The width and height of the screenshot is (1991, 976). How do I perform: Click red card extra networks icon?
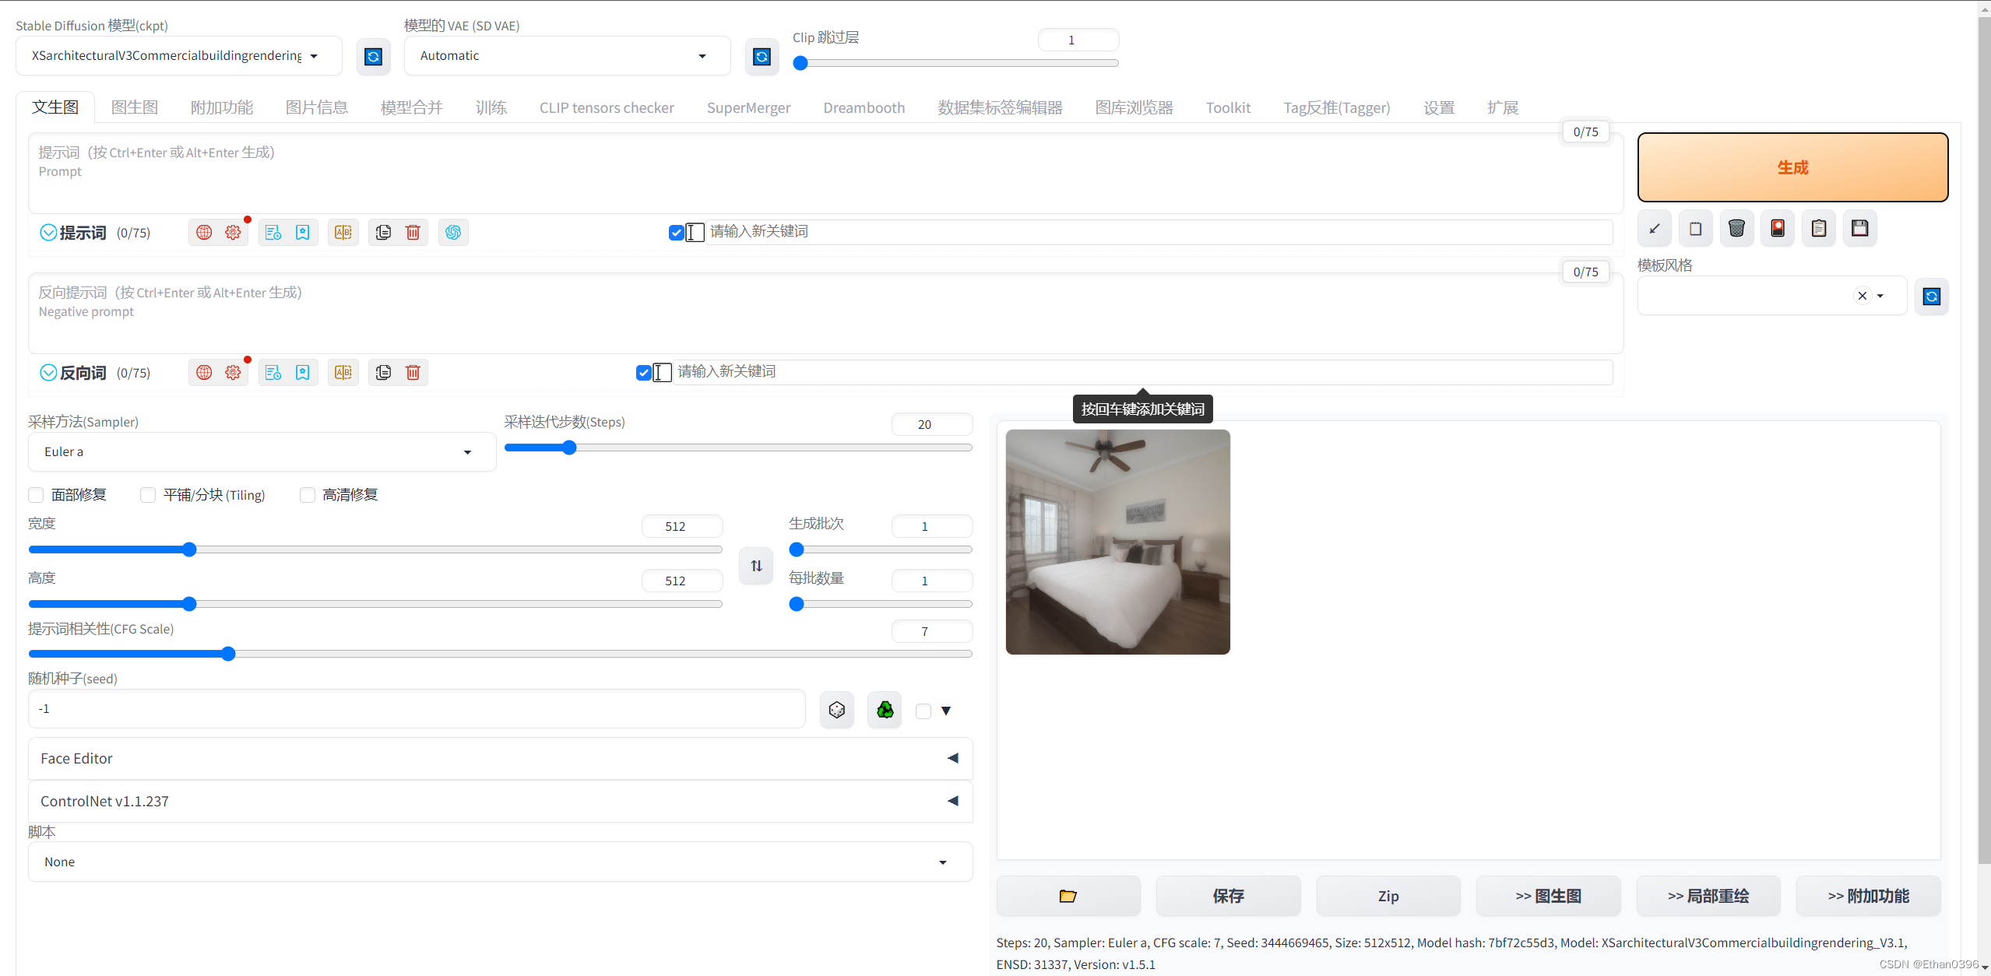pos(1778,228)
